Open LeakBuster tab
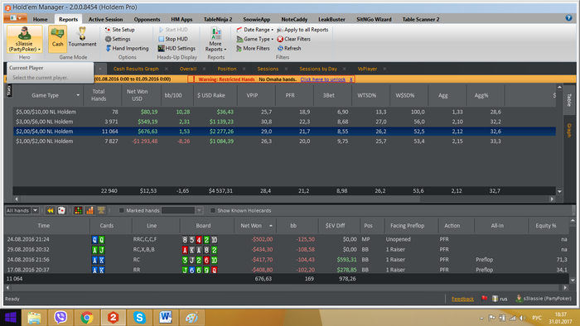 [x=331, y=19]
